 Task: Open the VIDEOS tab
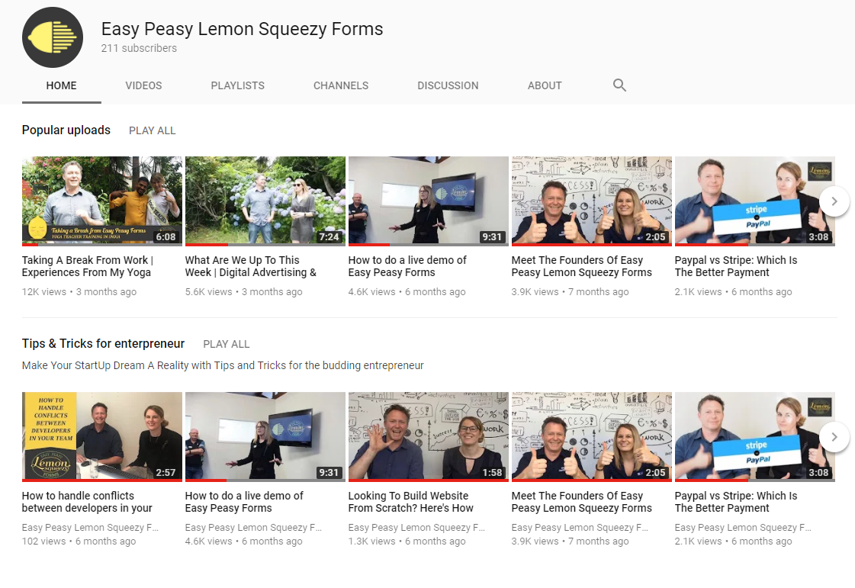tap(143, 85)
